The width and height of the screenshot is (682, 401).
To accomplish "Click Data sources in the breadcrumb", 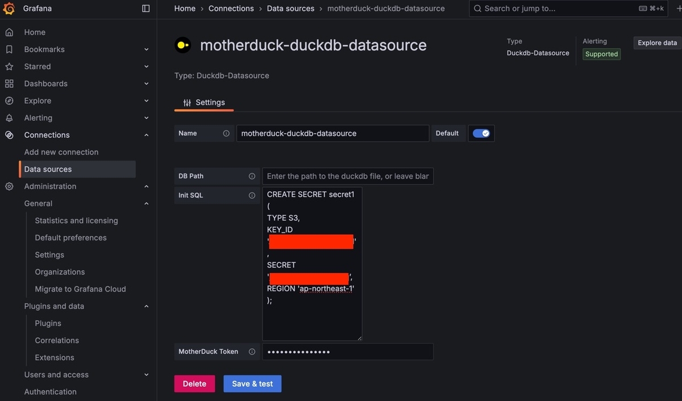I will (290, 9).
